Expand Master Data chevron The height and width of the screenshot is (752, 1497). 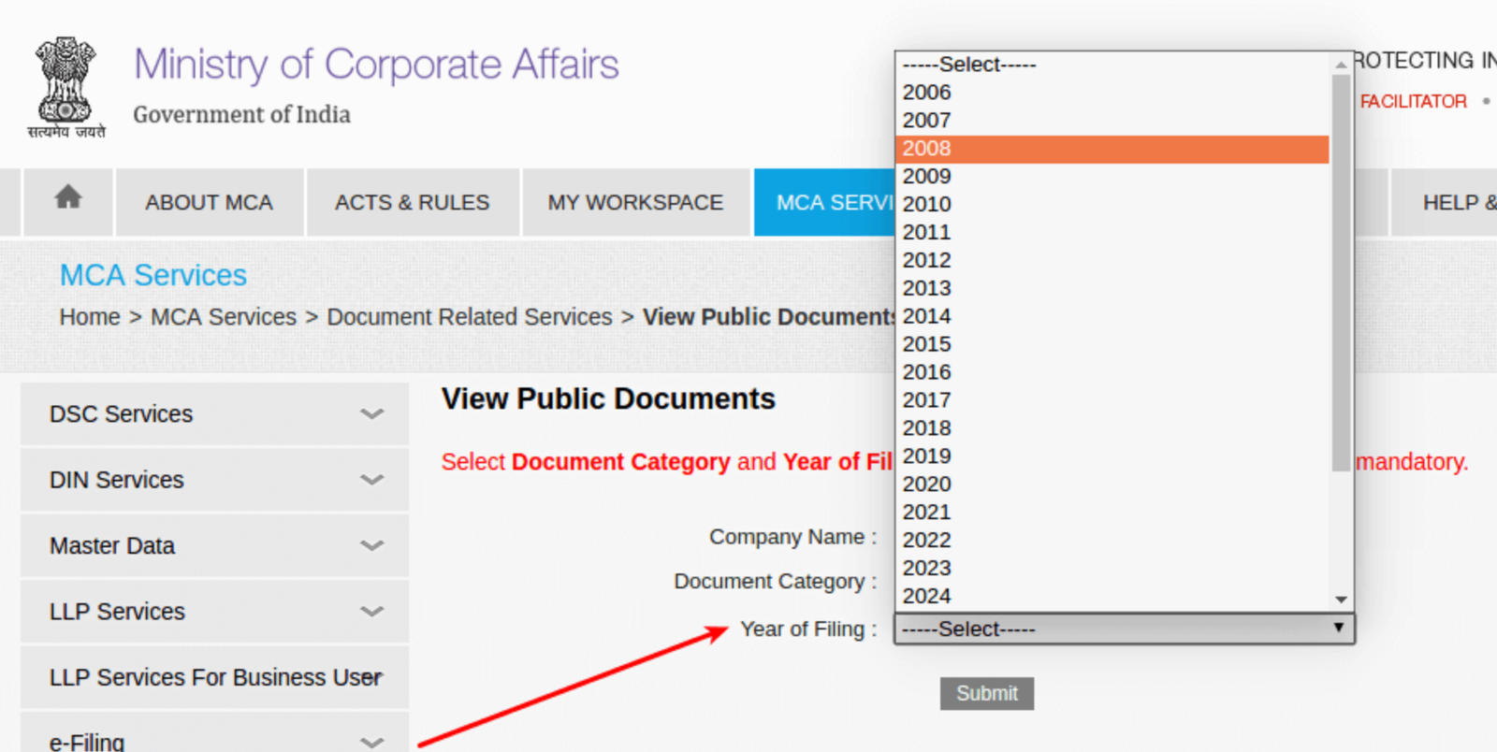coord(372,545)
